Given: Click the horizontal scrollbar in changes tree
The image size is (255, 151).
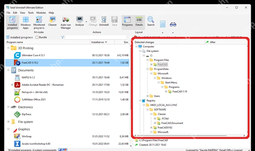Looking at the screenshot, I should (x=182, y=135).
